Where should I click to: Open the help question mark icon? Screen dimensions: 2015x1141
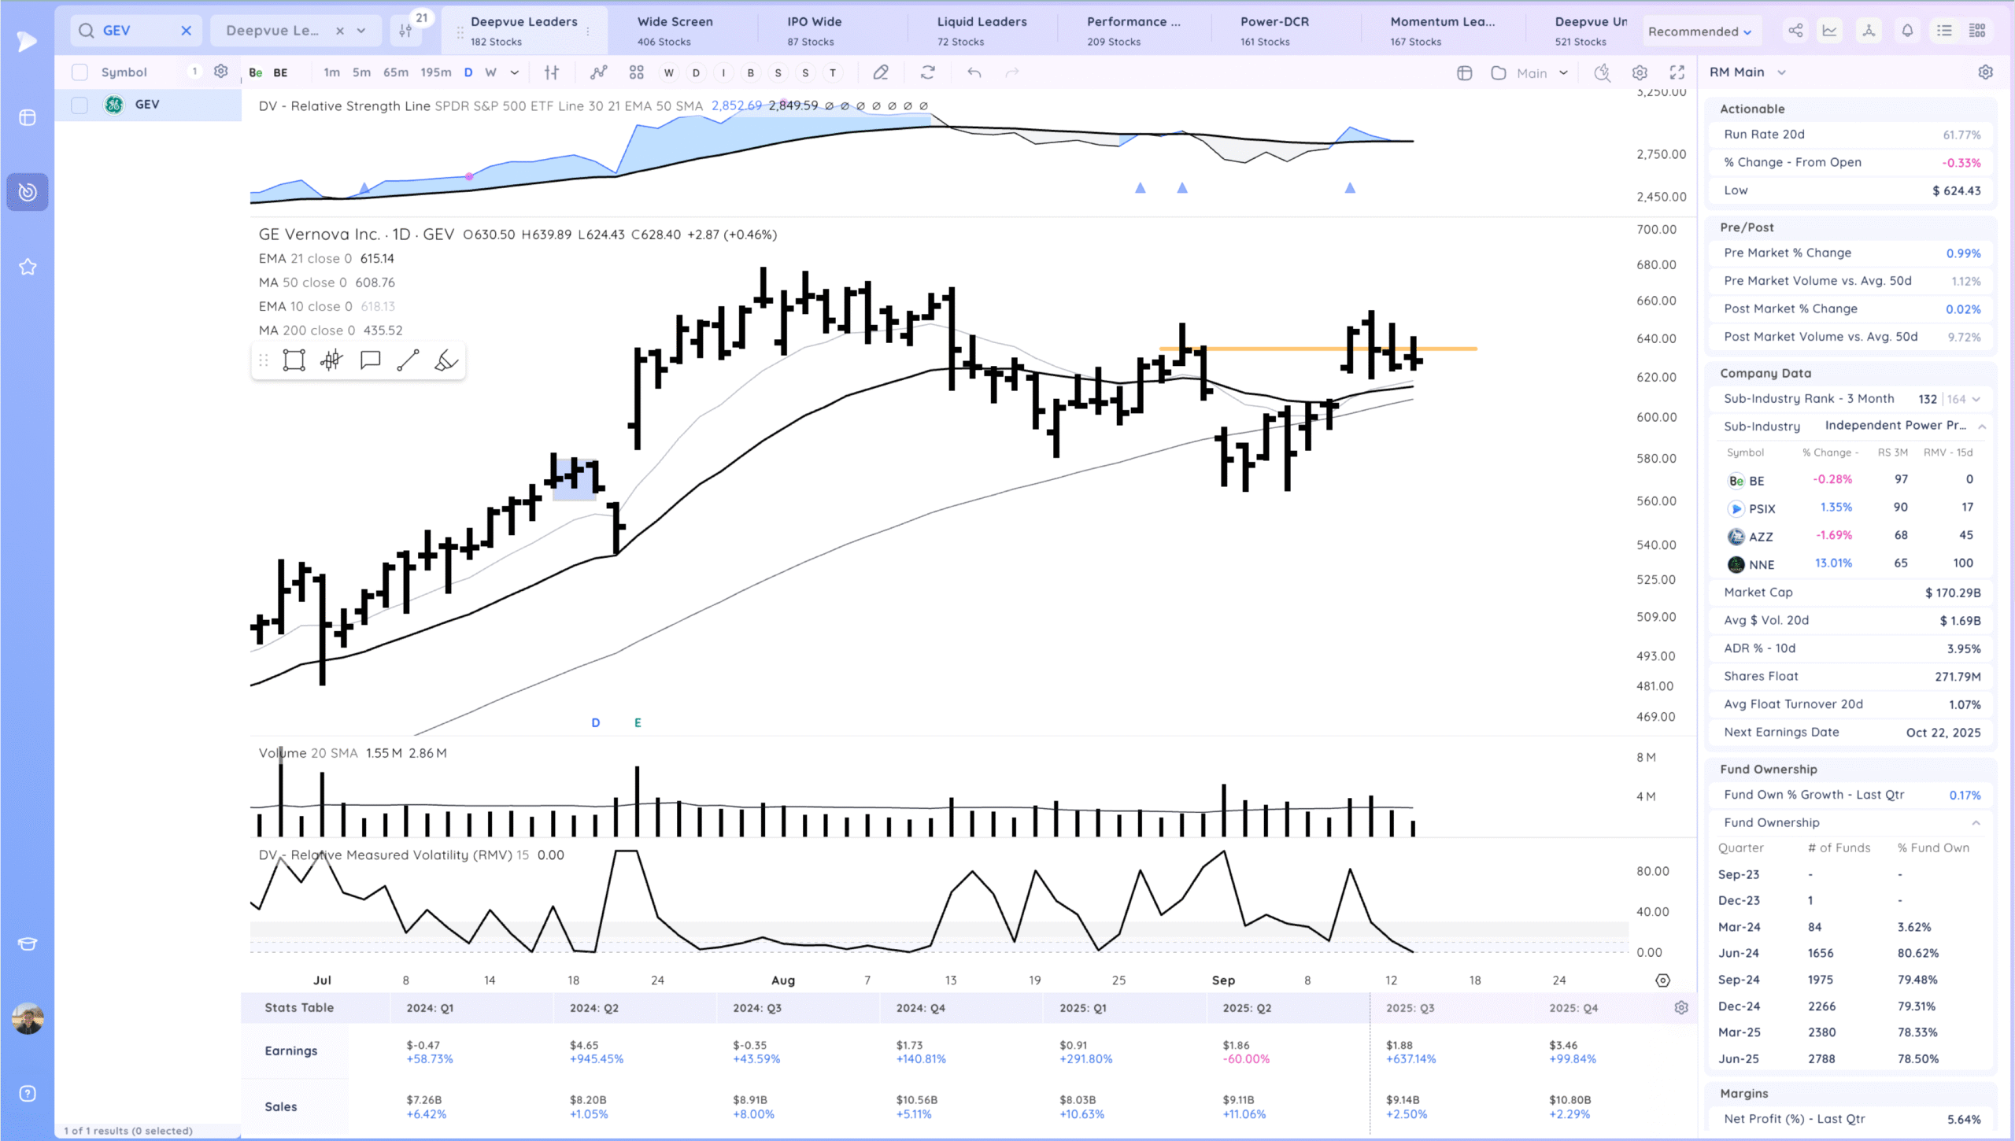pos(28,1094)
